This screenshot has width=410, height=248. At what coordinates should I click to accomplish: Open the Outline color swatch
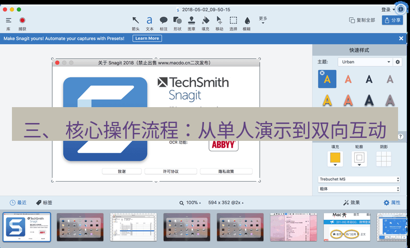[359, 159]
